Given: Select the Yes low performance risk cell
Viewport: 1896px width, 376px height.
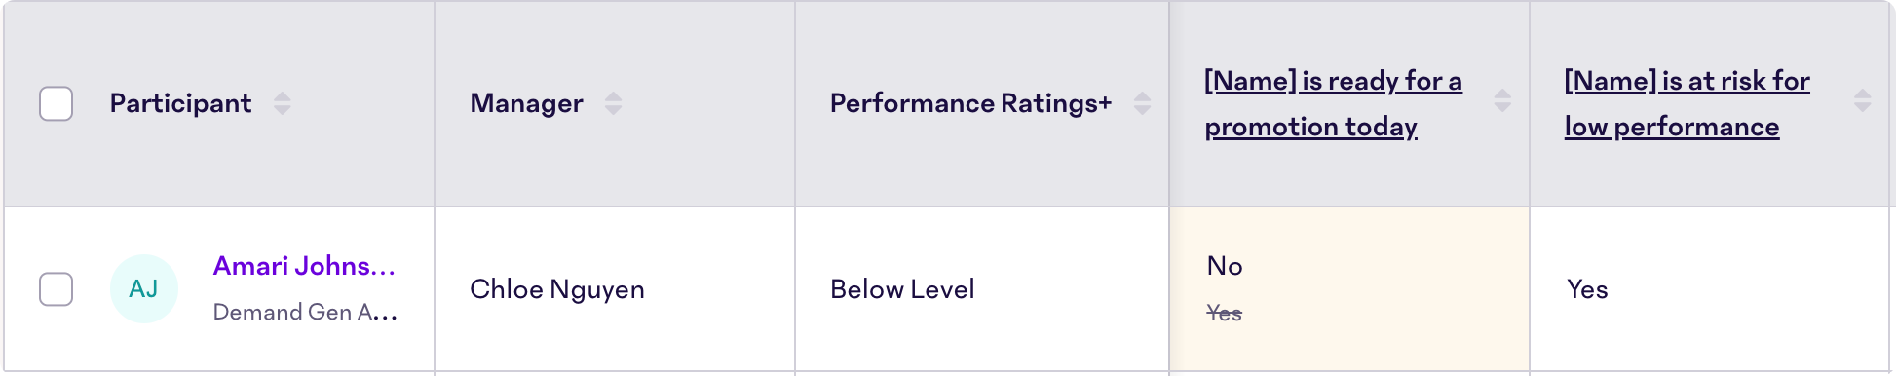Looking at the screenshot, I should pos(1710,289).
